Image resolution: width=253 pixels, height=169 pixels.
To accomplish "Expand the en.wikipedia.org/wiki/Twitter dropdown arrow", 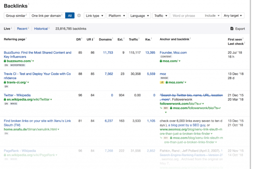I will pos(51,99).
